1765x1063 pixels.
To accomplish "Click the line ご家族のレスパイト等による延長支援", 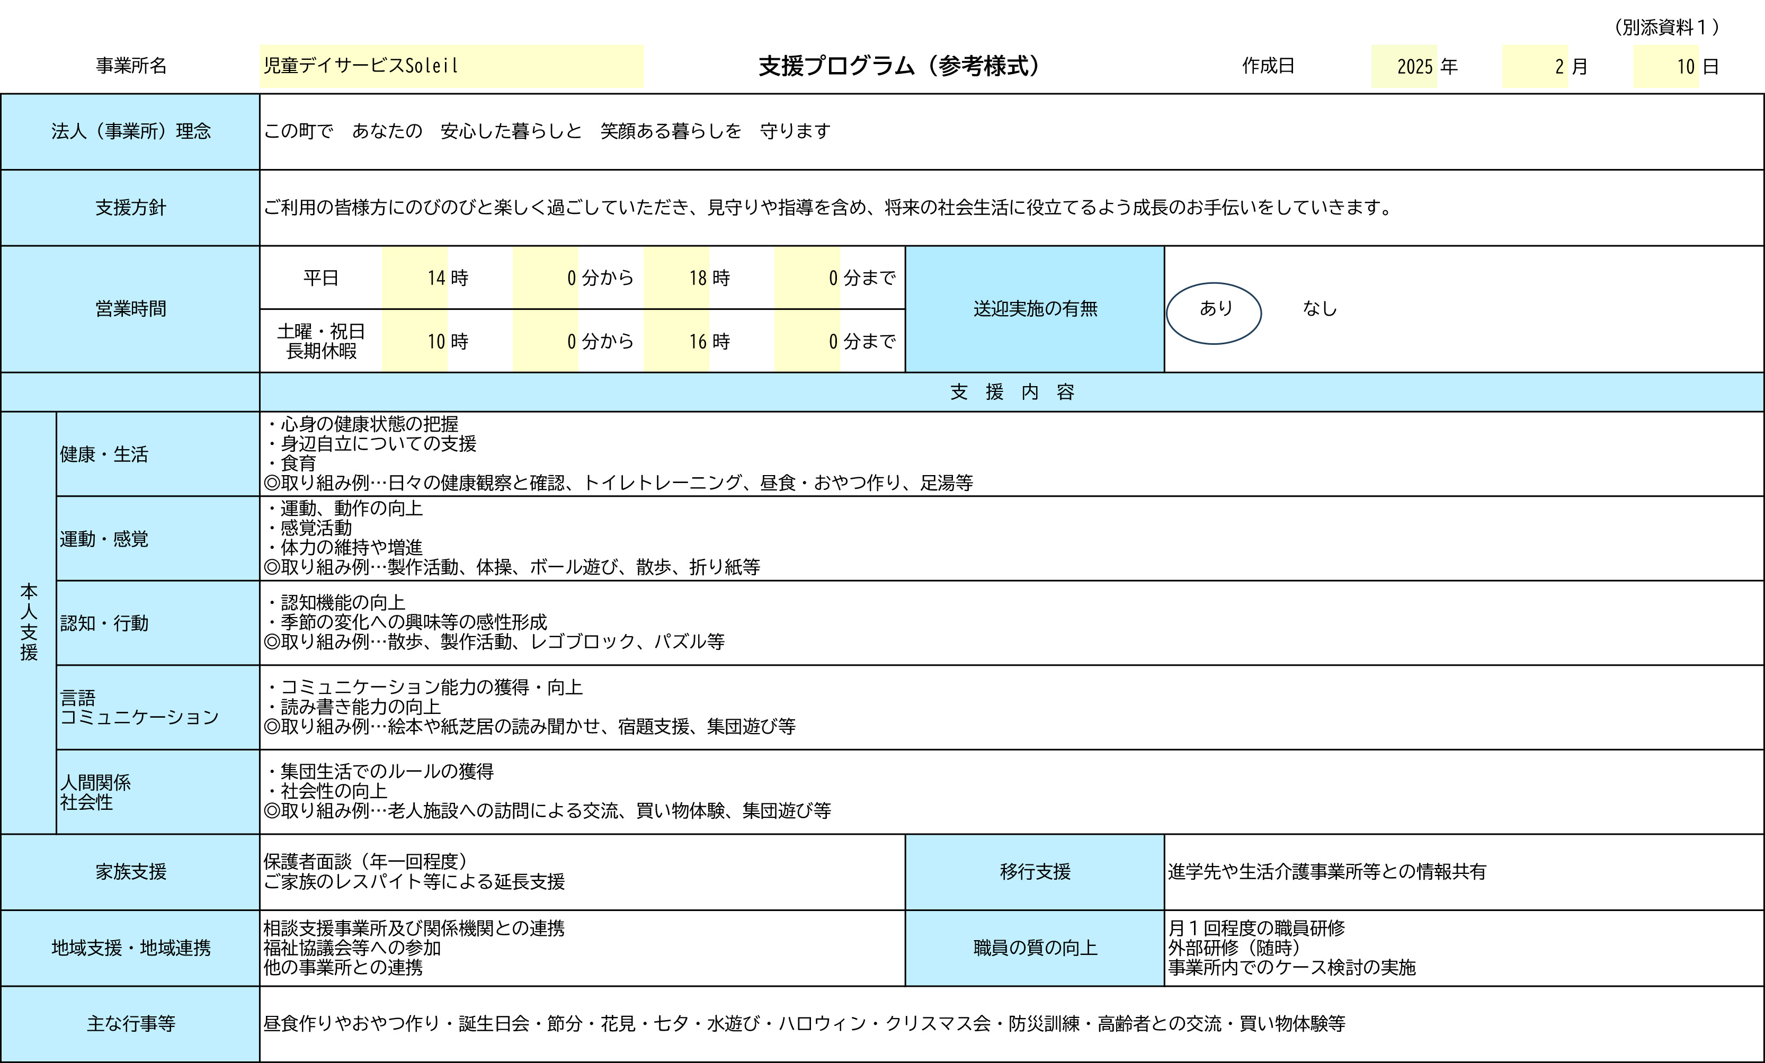I will 414,881.
